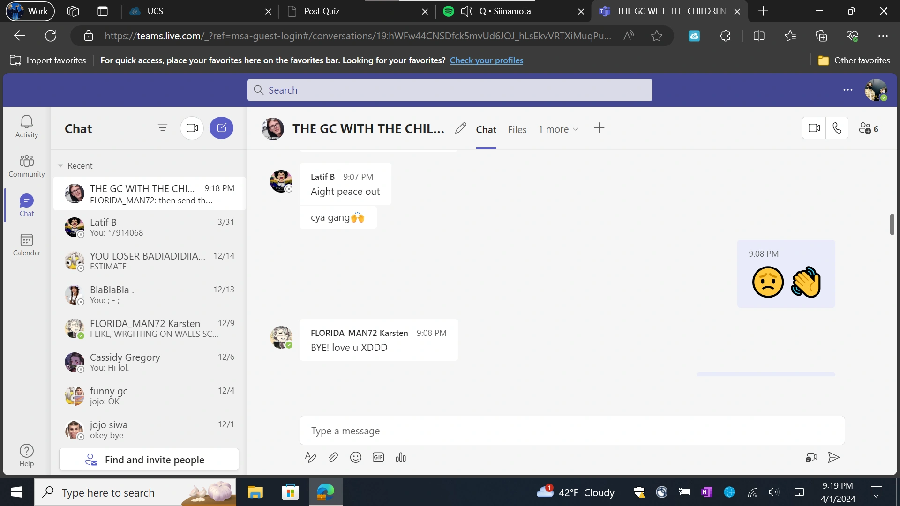Screen dimensions: 900x506
Task: Open the Activity feed
Action: (26, 126)
